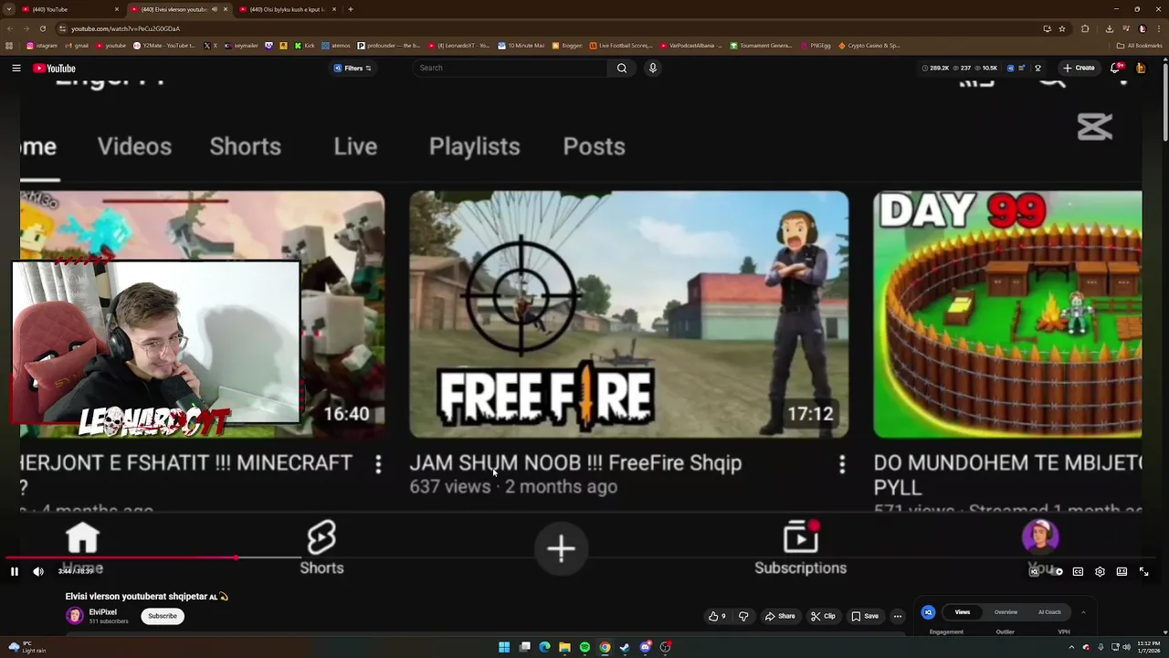This screenshot has height=658, width=1169.
Task: Toggle subtitles closed captions
Action: [1078, 571]
